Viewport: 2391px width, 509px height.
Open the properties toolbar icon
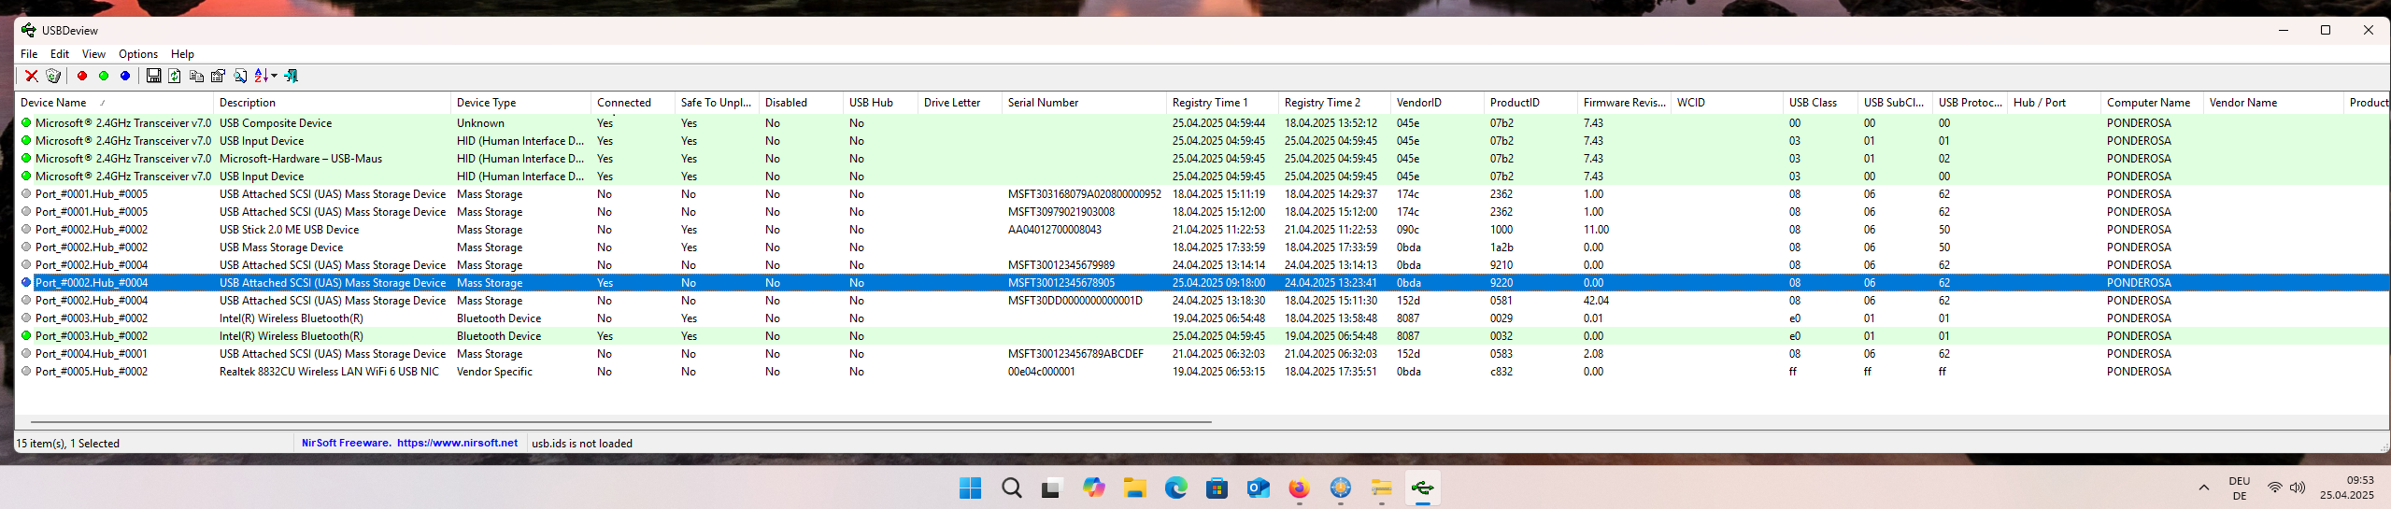coord(219,77)
